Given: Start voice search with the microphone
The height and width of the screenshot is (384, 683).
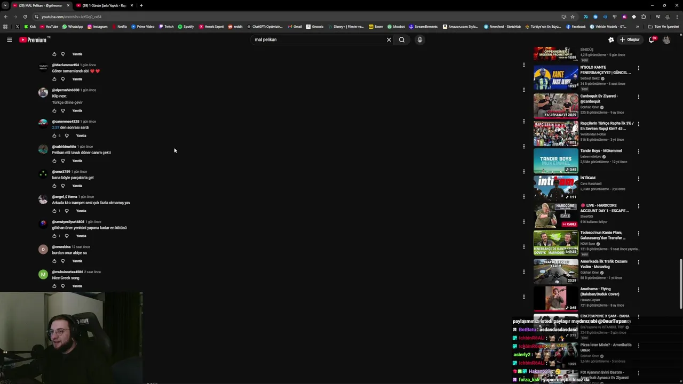Looking at the screenshot, I should (420, 39).
